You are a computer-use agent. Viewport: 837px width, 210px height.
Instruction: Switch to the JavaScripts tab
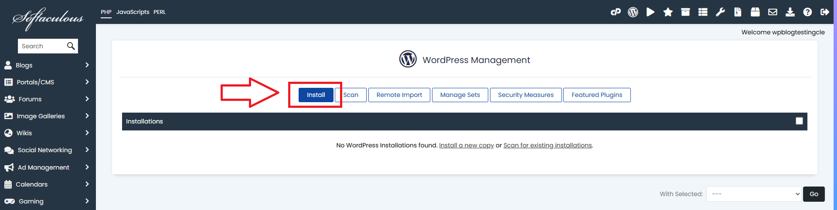point(133,12)
